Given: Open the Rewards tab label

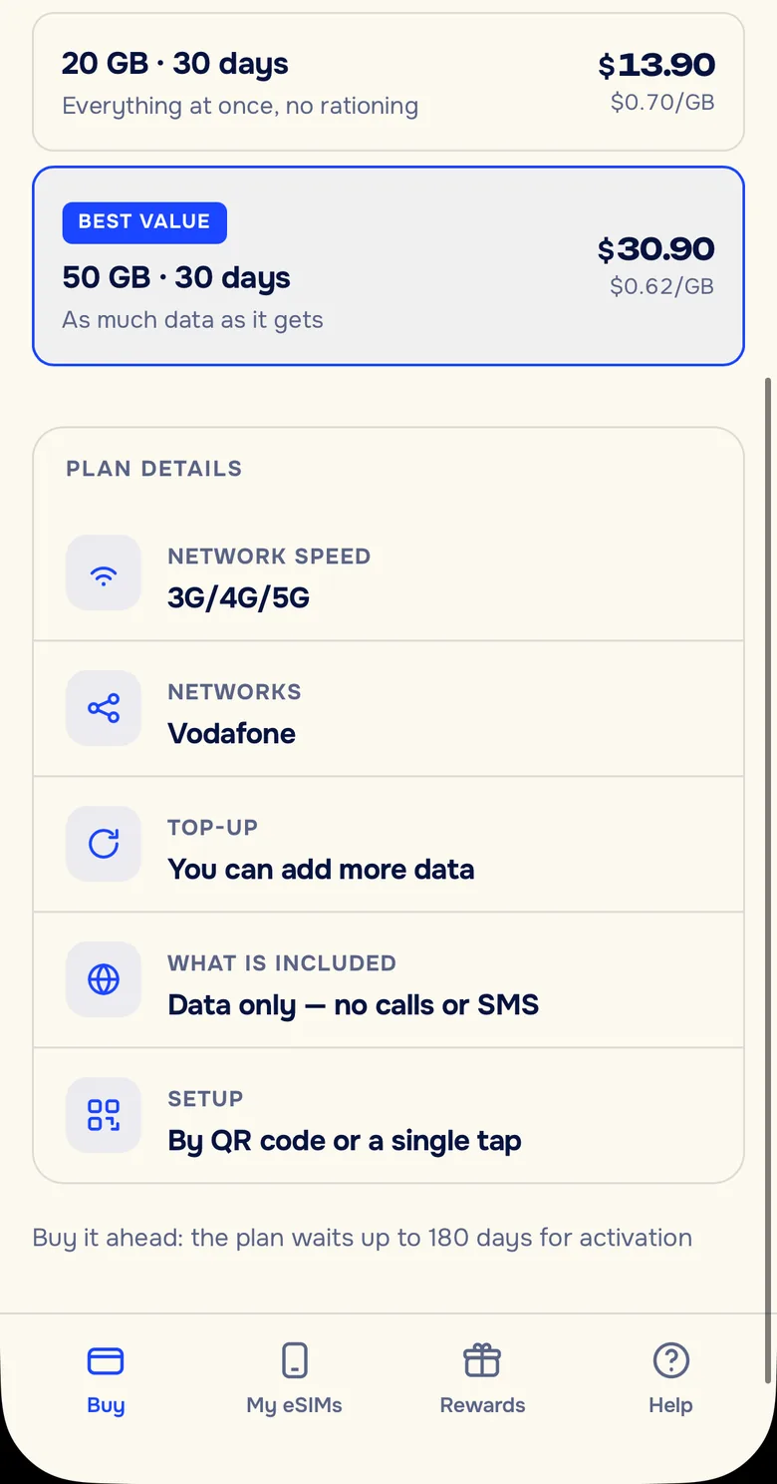Looking at the screenshot, I should click(482, 1405).
